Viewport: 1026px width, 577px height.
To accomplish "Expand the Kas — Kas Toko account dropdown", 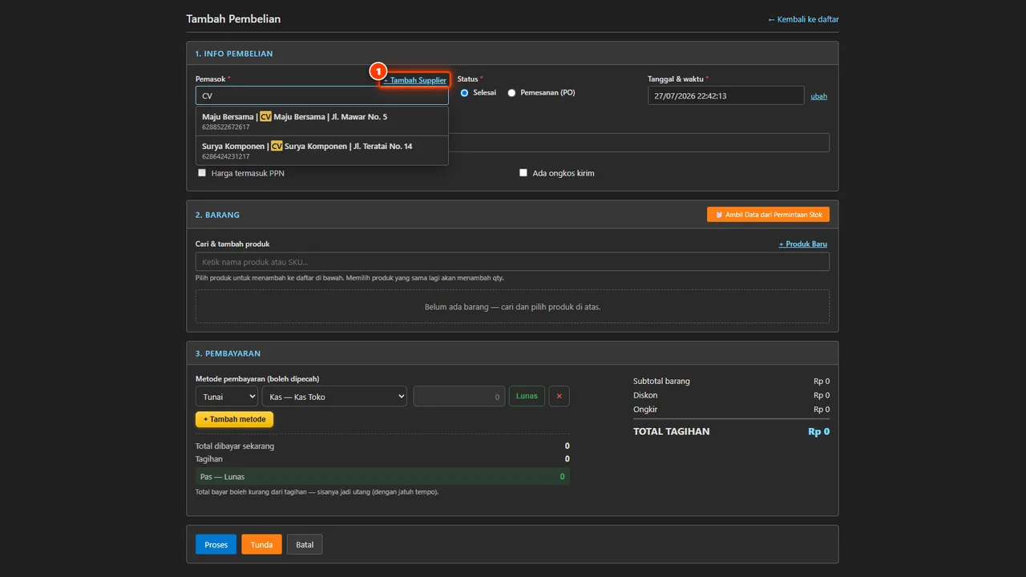I will pos(334,396).
